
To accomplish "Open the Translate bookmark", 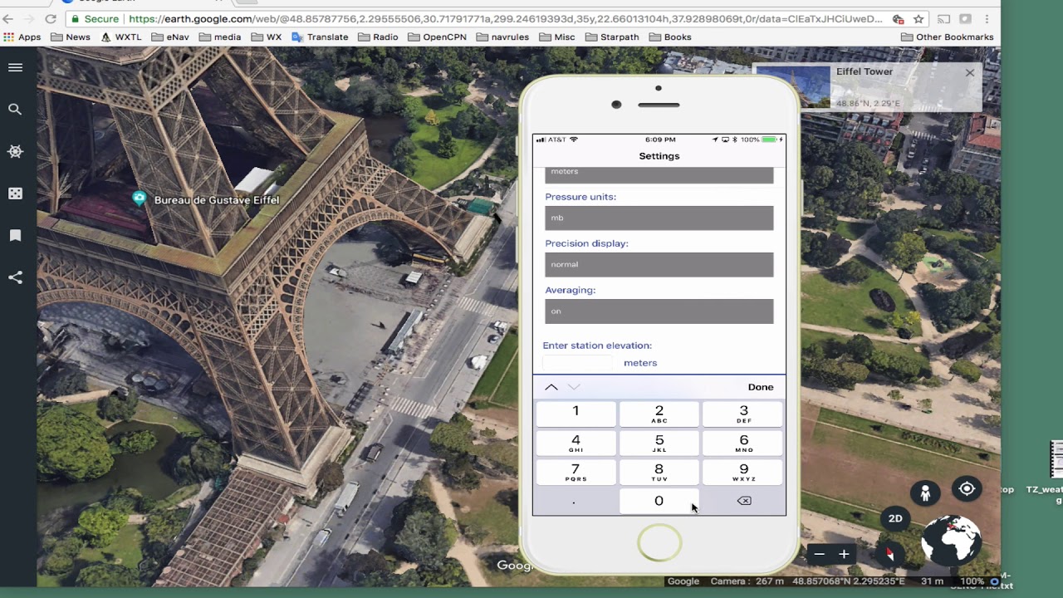I will tap(320, 37).
